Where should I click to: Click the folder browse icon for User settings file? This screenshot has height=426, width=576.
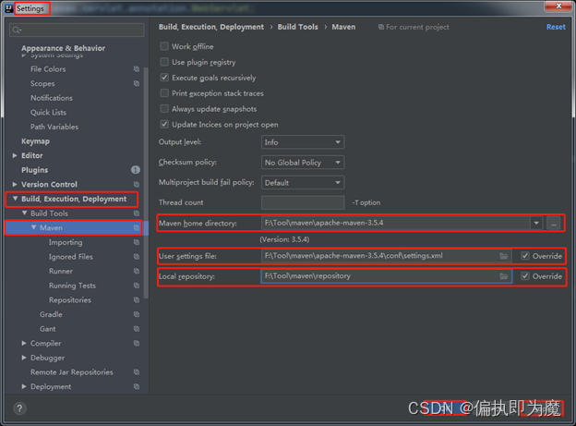point(504,256)
